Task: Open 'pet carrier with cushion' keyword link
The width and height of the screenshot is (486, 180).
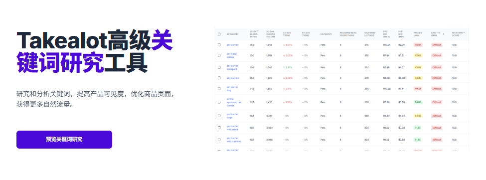Action: click(x=234, y=140)
